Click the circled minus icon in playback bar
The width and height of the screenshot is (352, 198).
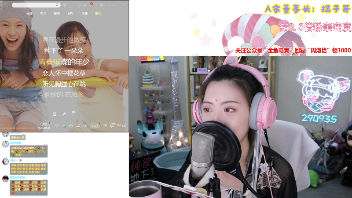click(x=71, y=126)
